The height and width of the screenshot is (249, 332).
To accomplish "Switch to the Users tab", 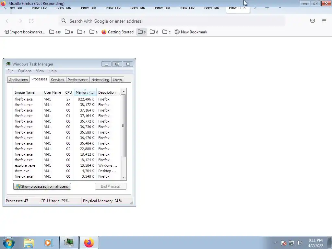I will tap(117, 80).
